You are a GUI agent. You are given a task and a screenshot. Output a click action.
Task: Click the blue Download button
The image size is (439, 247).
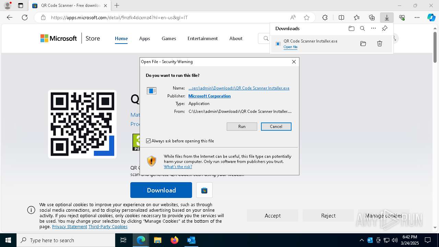tap(161, 190)
